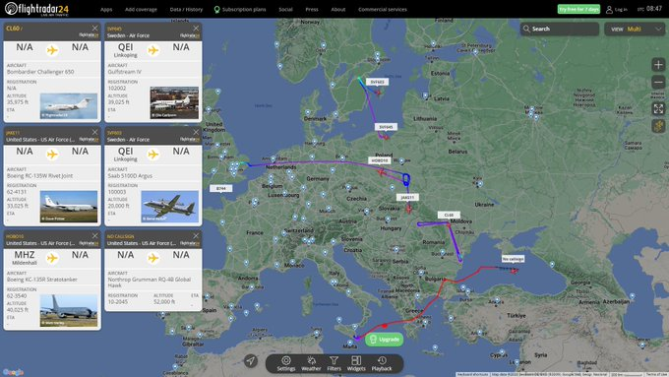This screenshot has height=377, width=669.
Task: Open the Data / History menu
Action: point(186,10)
